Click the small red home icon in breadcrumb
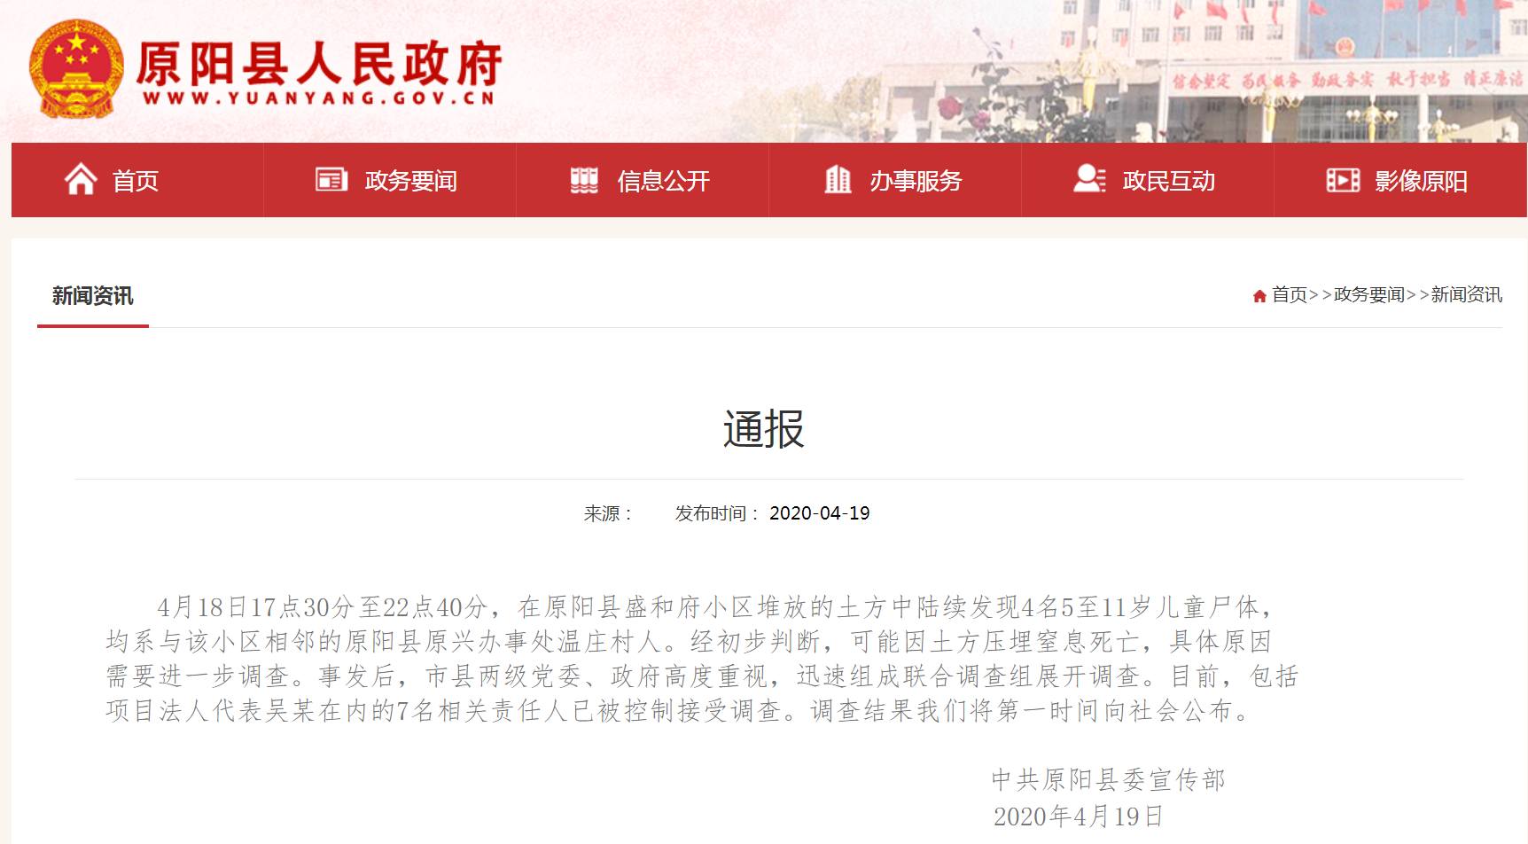Screen dimensions: 1528x844 coord(1259,296)
